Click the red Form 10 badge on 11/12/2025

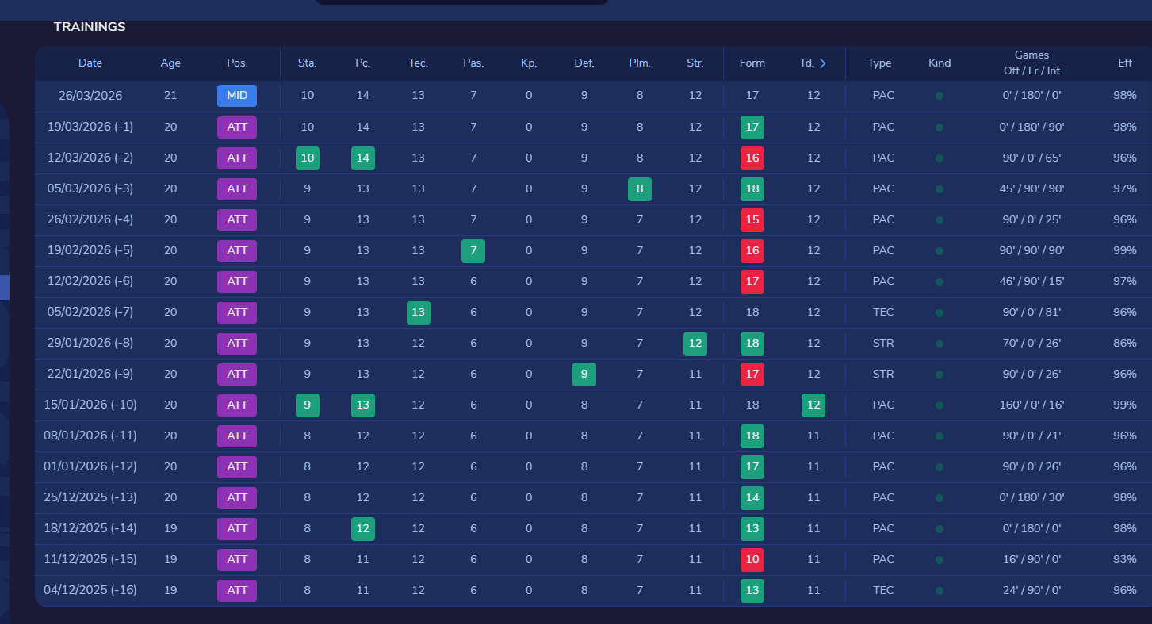[x=752, y=559]
